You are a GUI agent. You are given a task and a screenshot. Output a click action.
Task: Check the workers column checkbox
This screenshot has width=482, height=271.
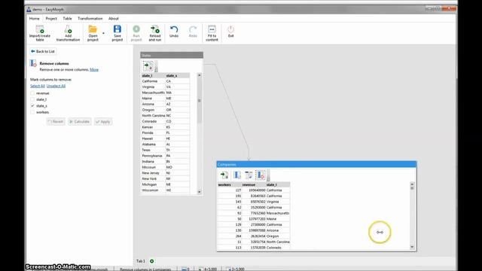click(x=32, y=112)
